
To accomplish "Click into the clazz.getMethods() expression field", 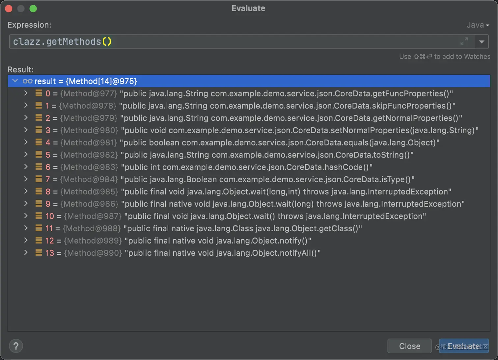I will (x=231, y=42).
